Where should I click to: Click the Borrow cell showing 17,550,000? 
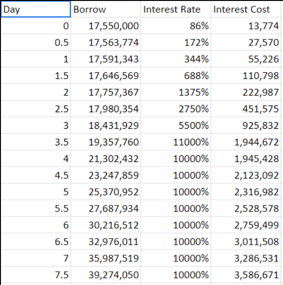tap(106, 26)
